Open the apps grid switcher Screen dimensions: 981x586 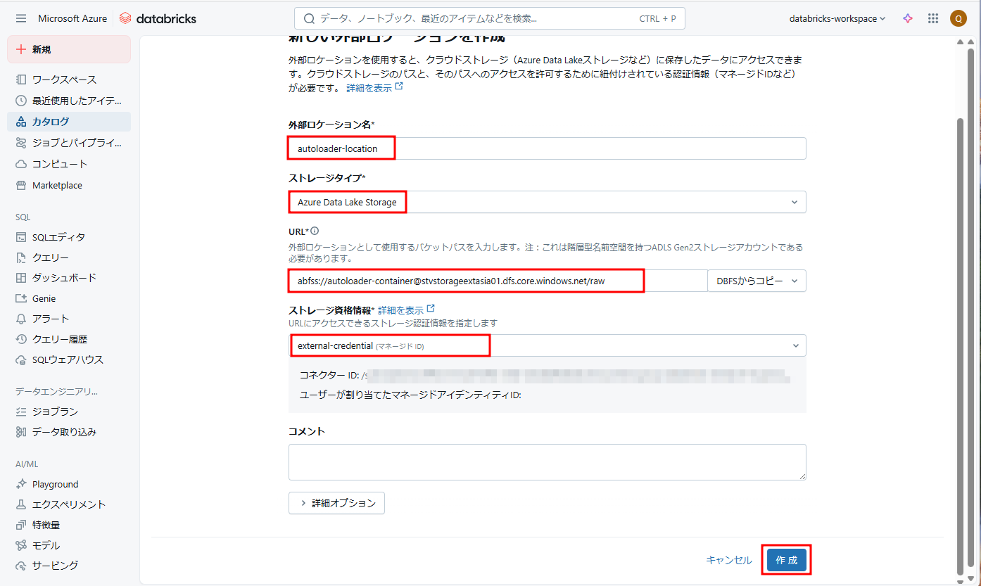[x=933, y=18]
